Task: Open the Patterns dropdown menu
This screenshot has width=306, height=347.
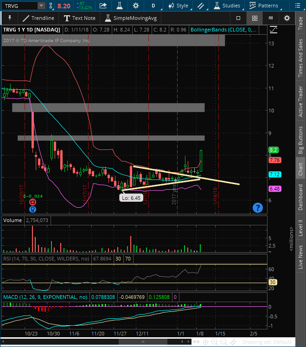Action: pyautogui.click(x=265, y=6)
